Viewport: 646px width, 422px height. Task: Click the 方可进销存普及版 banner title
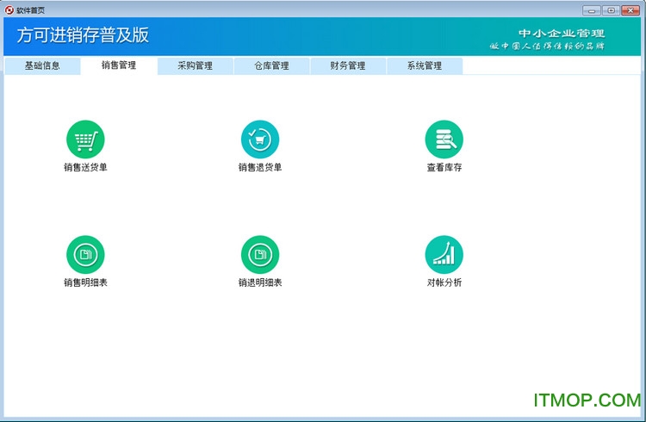(x=84, y=35)
